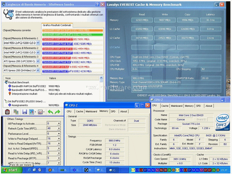Open the Windows start menu
Screen dimensions: 232x174
tap(11, 170)
